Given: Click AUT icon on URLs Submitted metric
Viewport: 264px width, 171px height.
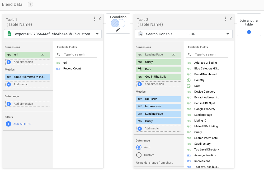Looking at the screenshot, I should tap(9, 77).
